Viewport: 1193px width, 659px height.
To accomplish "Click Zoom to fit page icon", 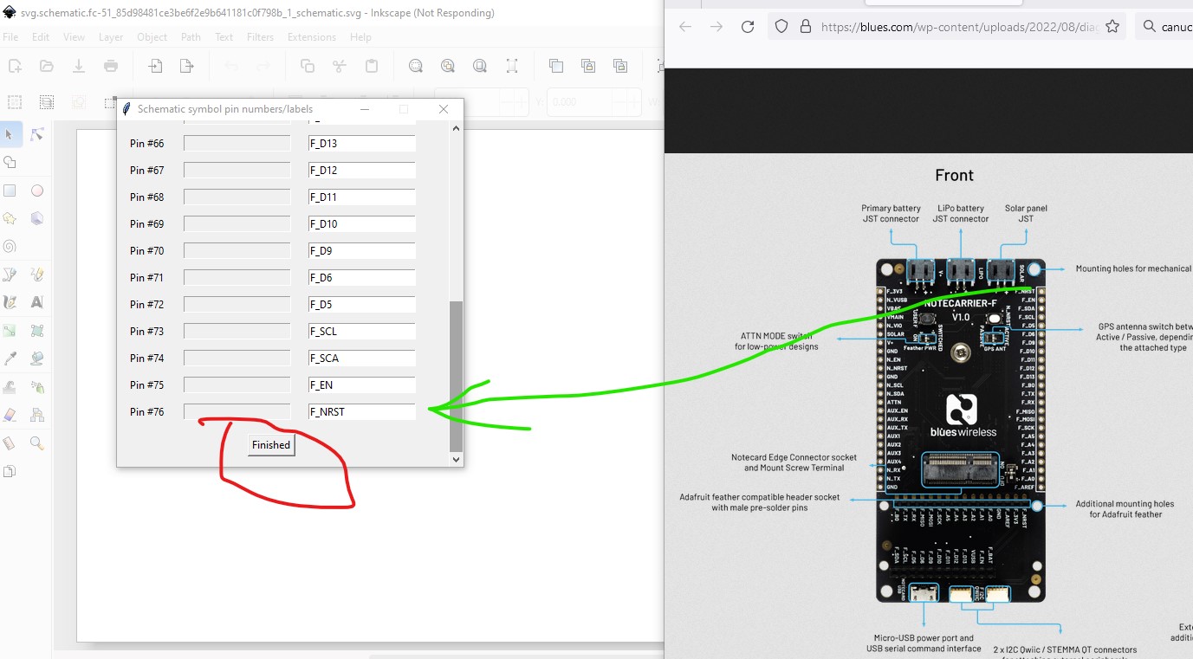I will [480, 66].
